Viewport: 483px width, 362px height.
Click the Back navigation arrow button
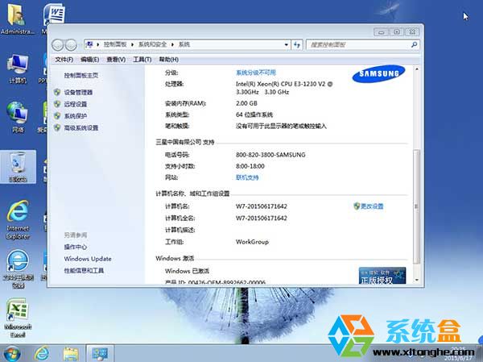pos(58,45)
